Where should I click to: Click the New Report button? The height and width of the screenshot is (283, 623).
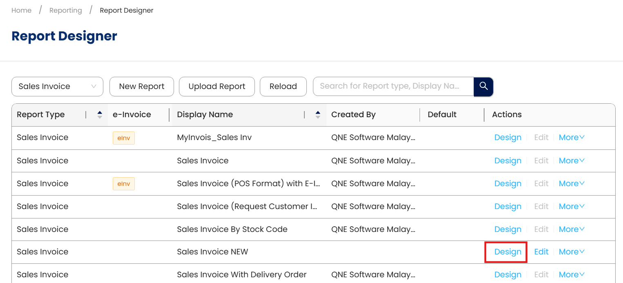click(x=142, y=87)
